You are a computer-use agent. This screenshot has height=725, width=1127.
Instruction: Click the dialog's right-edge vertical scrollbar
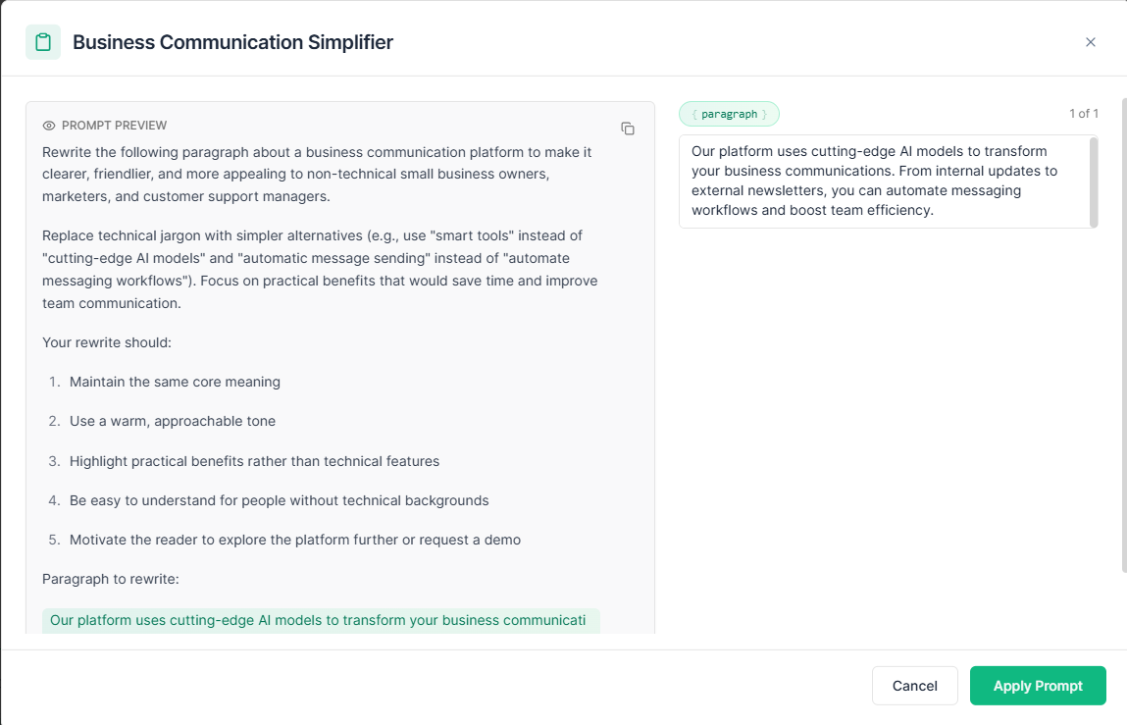coord(1123,336)
